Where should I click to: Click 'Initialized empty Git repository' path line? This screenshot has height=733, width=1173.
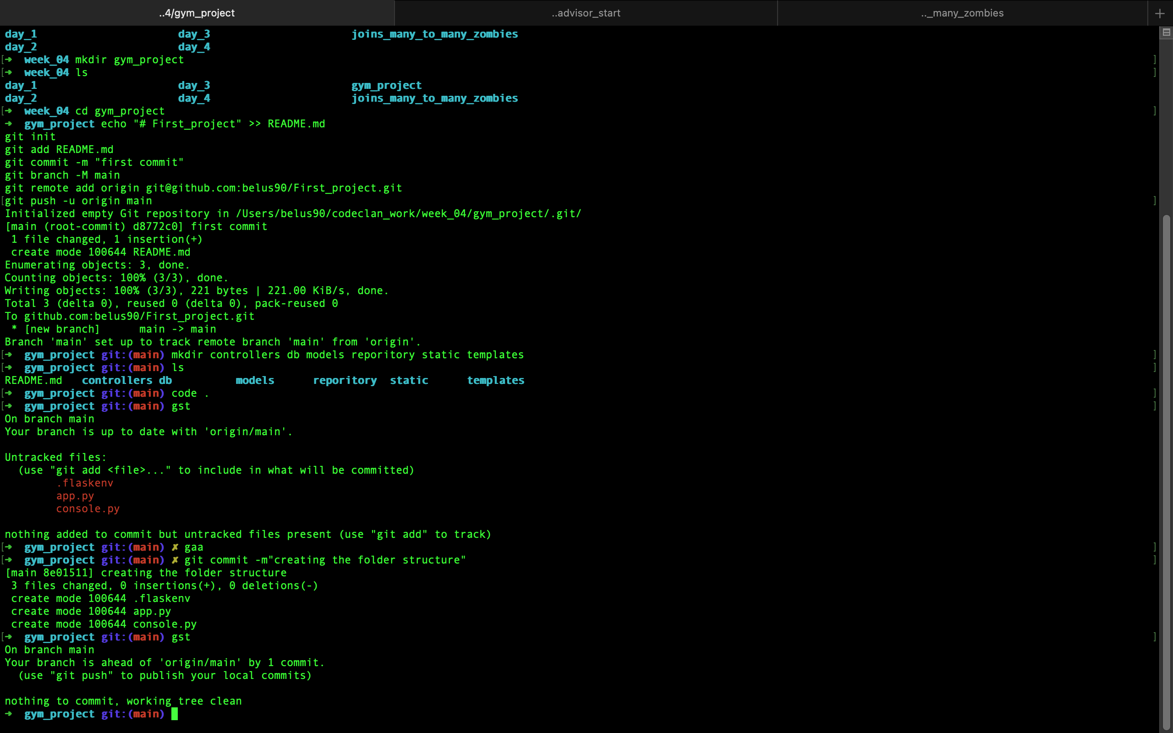(x=293, y=214)
